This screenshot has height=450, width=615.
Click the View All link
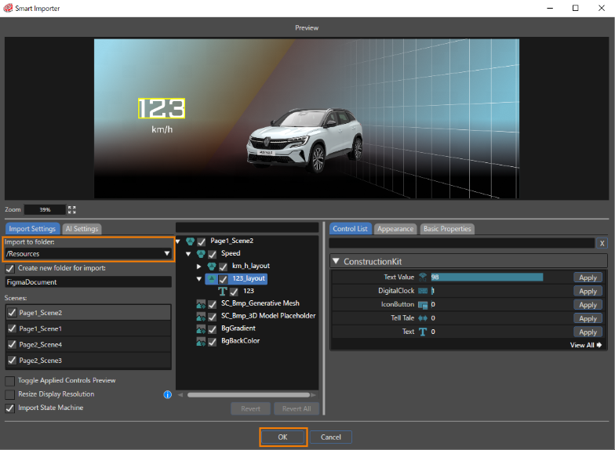click(585, 345)
